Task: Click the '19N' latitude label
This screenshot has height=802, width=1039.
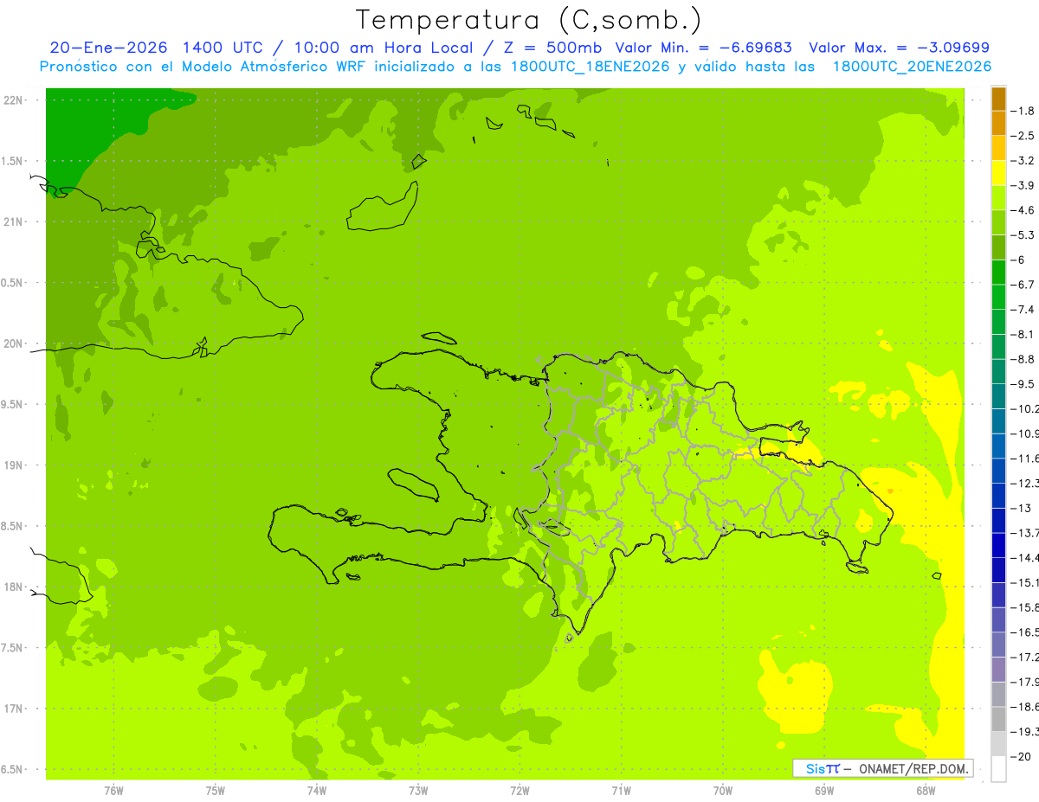Action: pyautogui.click(x=15, y=465)
